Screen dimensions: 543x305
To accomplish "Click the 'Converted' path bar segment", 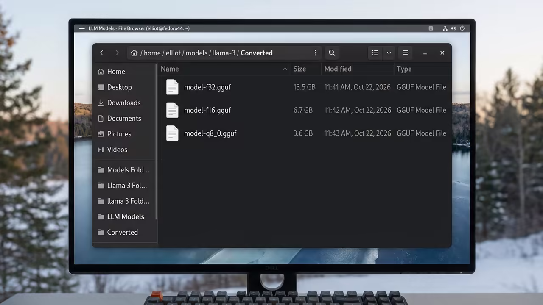I will tap(257, 53).
